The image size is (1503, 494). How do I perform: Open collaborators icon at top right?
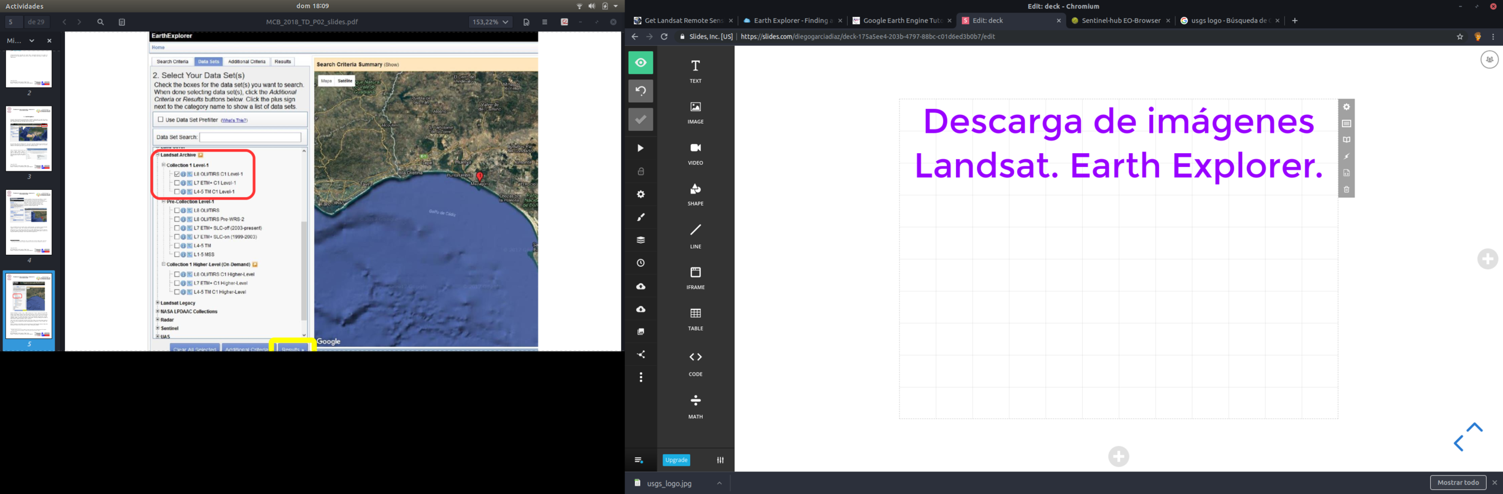tap(1489, 59)
